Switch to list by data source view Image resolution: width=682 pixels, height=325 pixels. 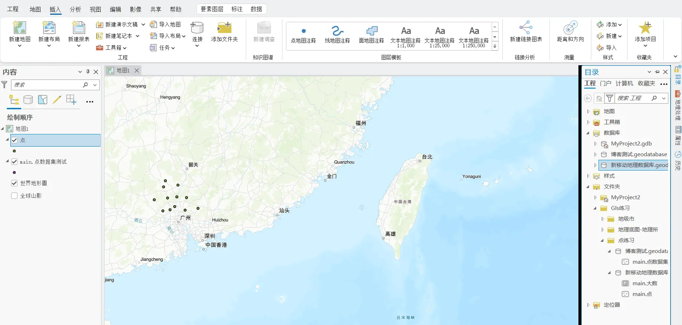[28, 100]
